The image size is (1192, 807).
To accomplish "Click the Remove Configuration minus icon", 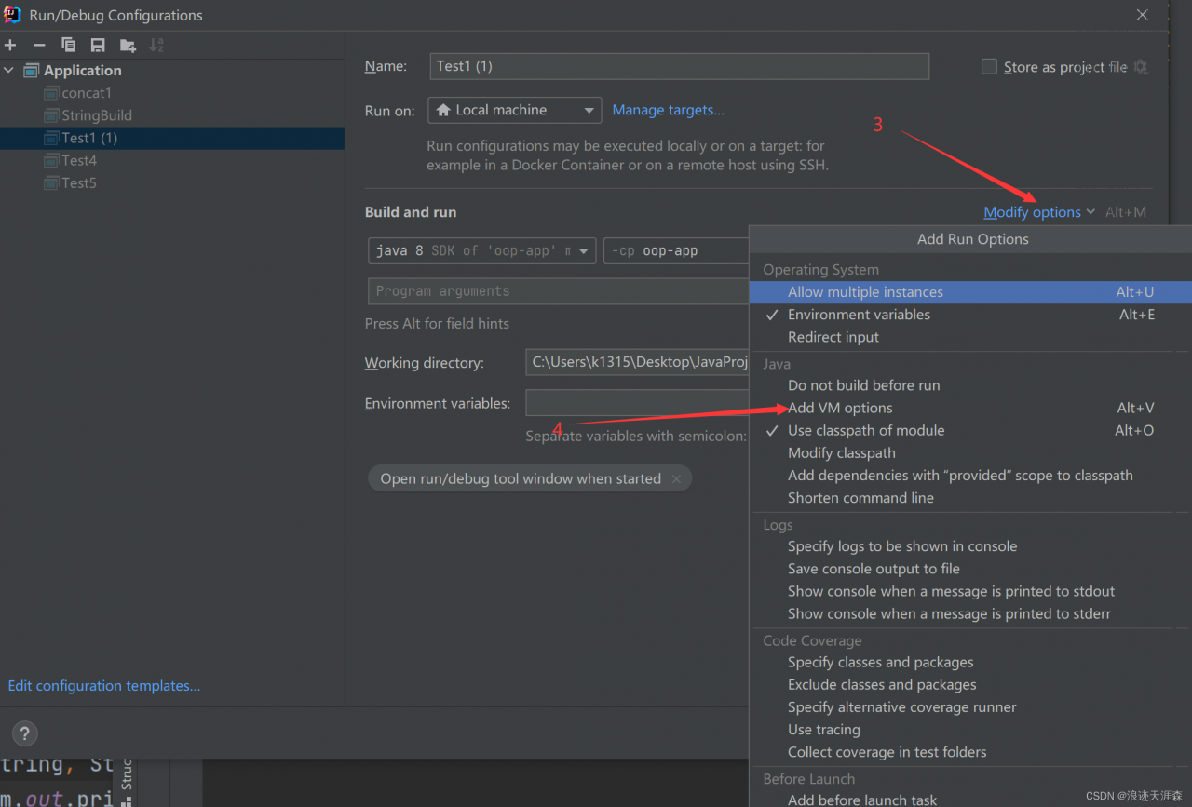I will 39,45.
